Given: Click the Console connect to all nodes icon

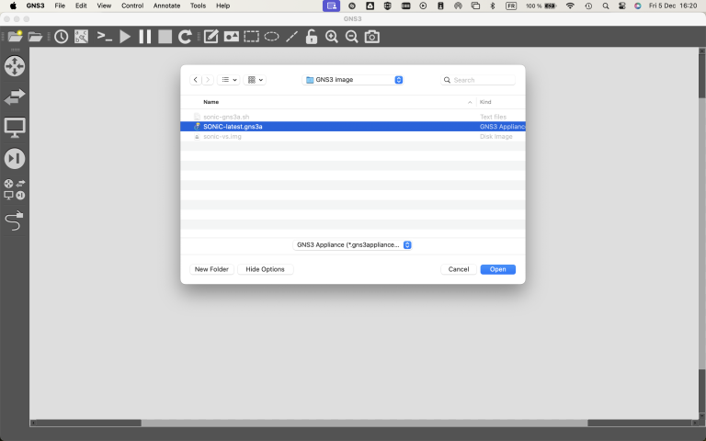Looking at the screenshot, I should 105,37.
